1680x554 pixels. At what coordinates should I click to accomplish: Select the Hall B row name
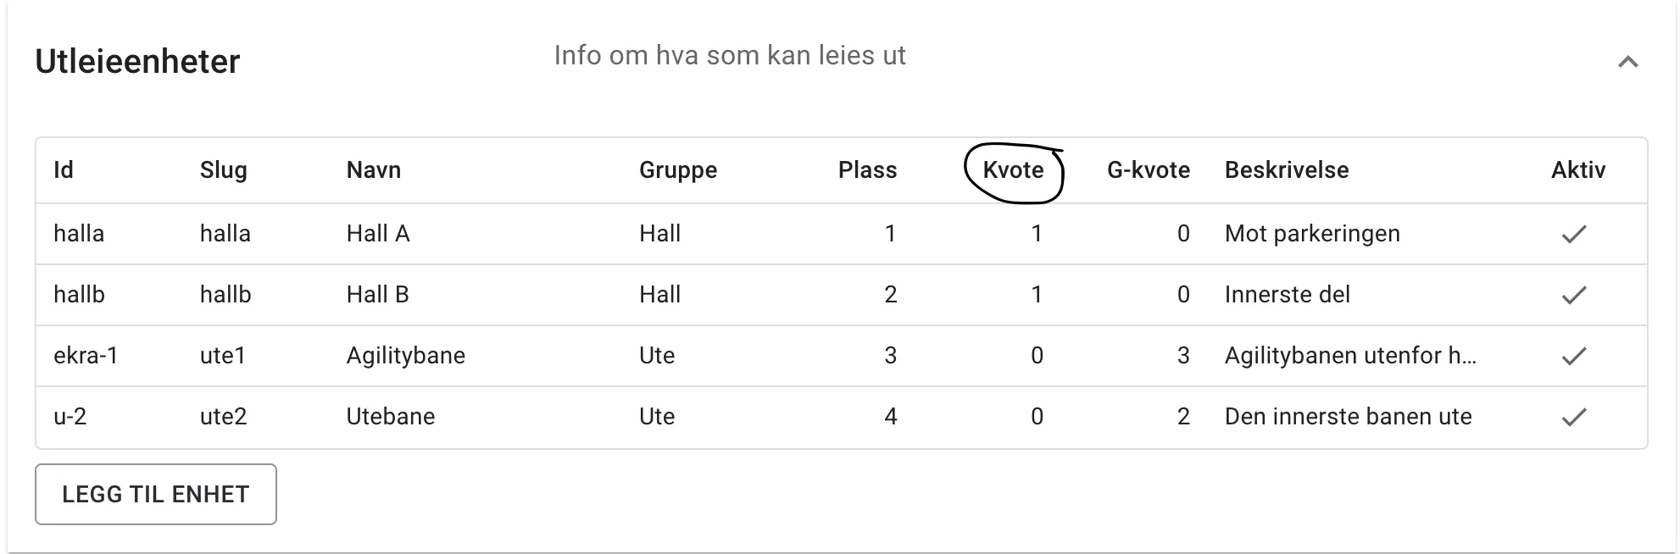pos(378,295)
